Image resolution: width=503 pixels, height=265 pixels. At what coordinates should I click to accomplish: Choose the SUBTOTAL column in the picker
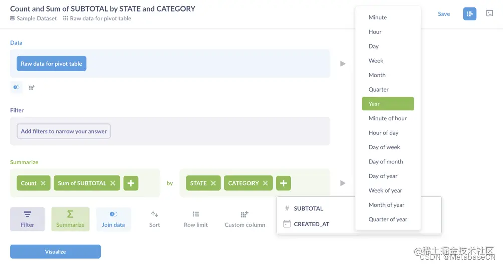(x=308, y=209)
